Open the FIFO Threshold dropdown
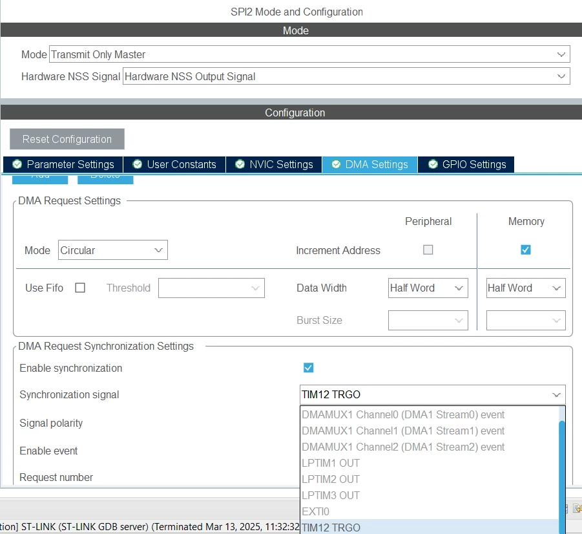Viewport: 582px width, 534px height. pos(211,288)
